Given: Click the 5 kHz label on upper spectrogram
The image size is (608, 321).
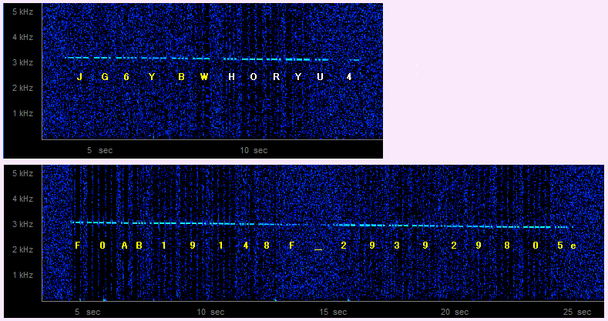Looking at the screenshot, I should coord(22,12).
